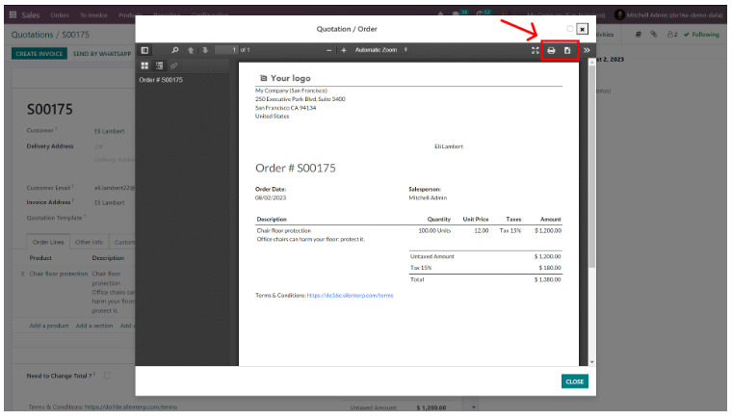Tick the Need to Change Total checkbox

tap(107, 376)
